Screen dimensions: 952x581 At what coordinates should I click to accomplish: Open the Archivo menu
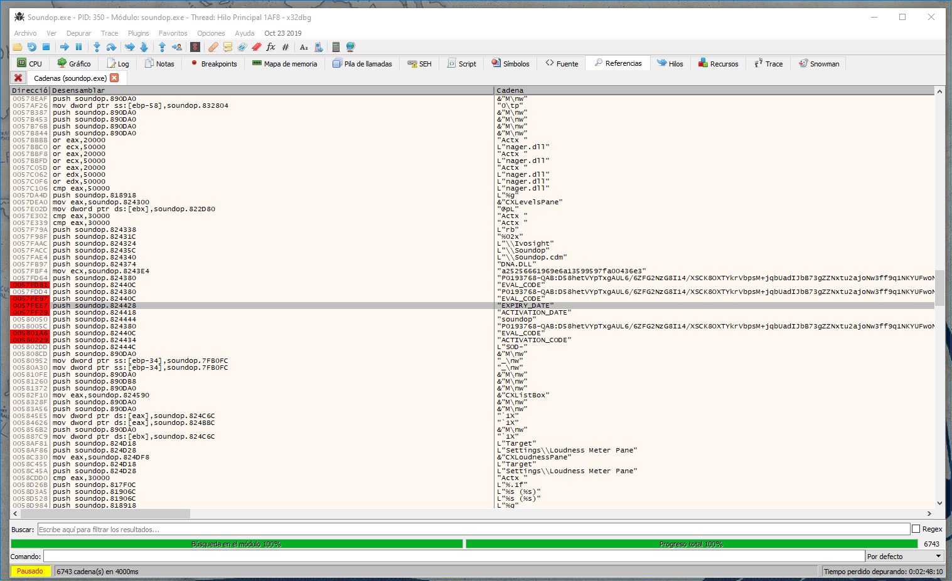pyautogui.click(x=25, y=33)
